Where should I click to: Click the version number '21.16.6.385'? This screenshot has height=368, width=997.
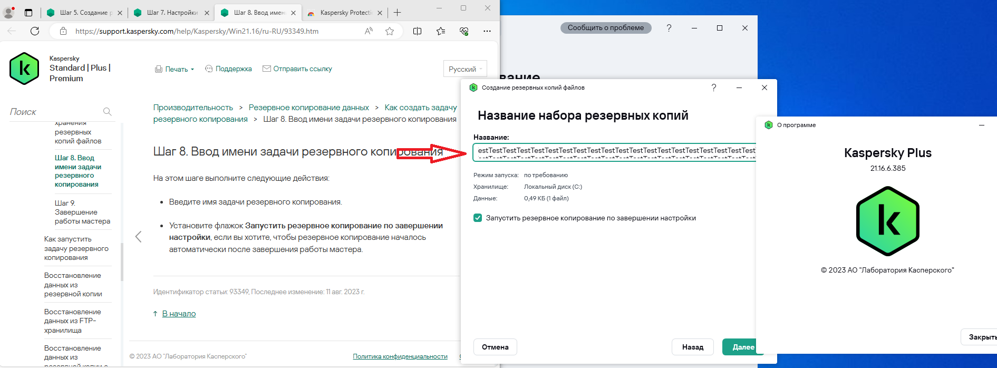click(888, 169)
